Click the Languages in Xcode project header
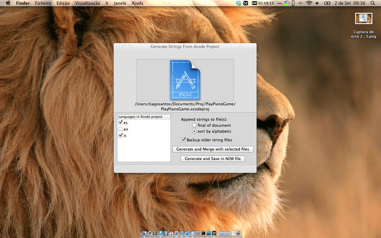Image resolution: width=381 pixels, height=238 pixels. tap(144, 117)
